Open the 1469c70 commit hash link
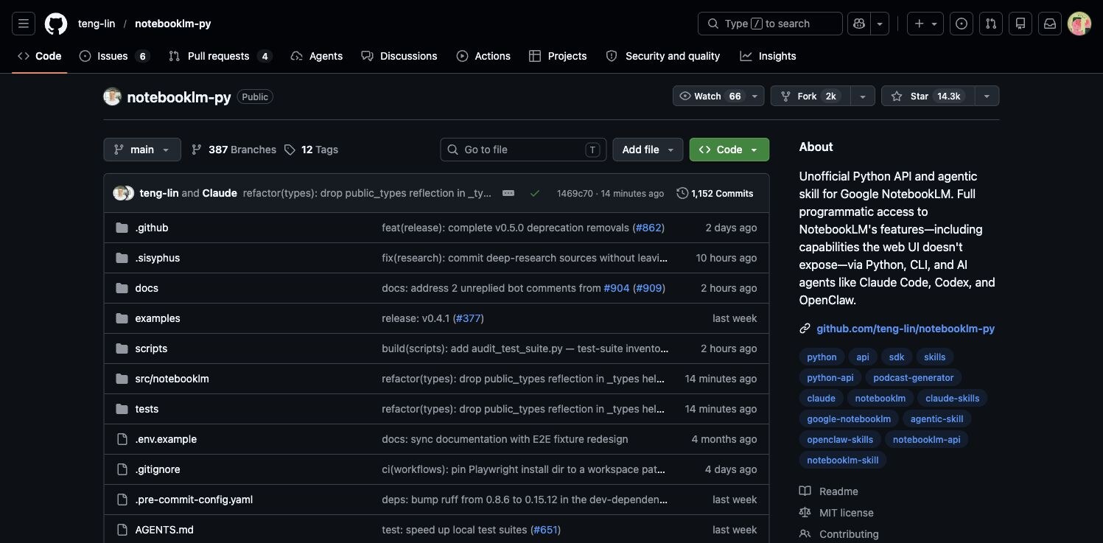This screenshot has width=1103, height=543. (x=575, y=193)
